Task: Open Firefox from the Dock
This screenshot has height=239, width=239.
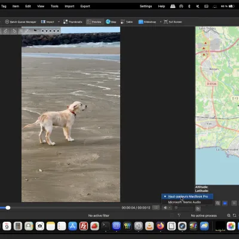Action: pyautogui.click(x=160, y=226)
